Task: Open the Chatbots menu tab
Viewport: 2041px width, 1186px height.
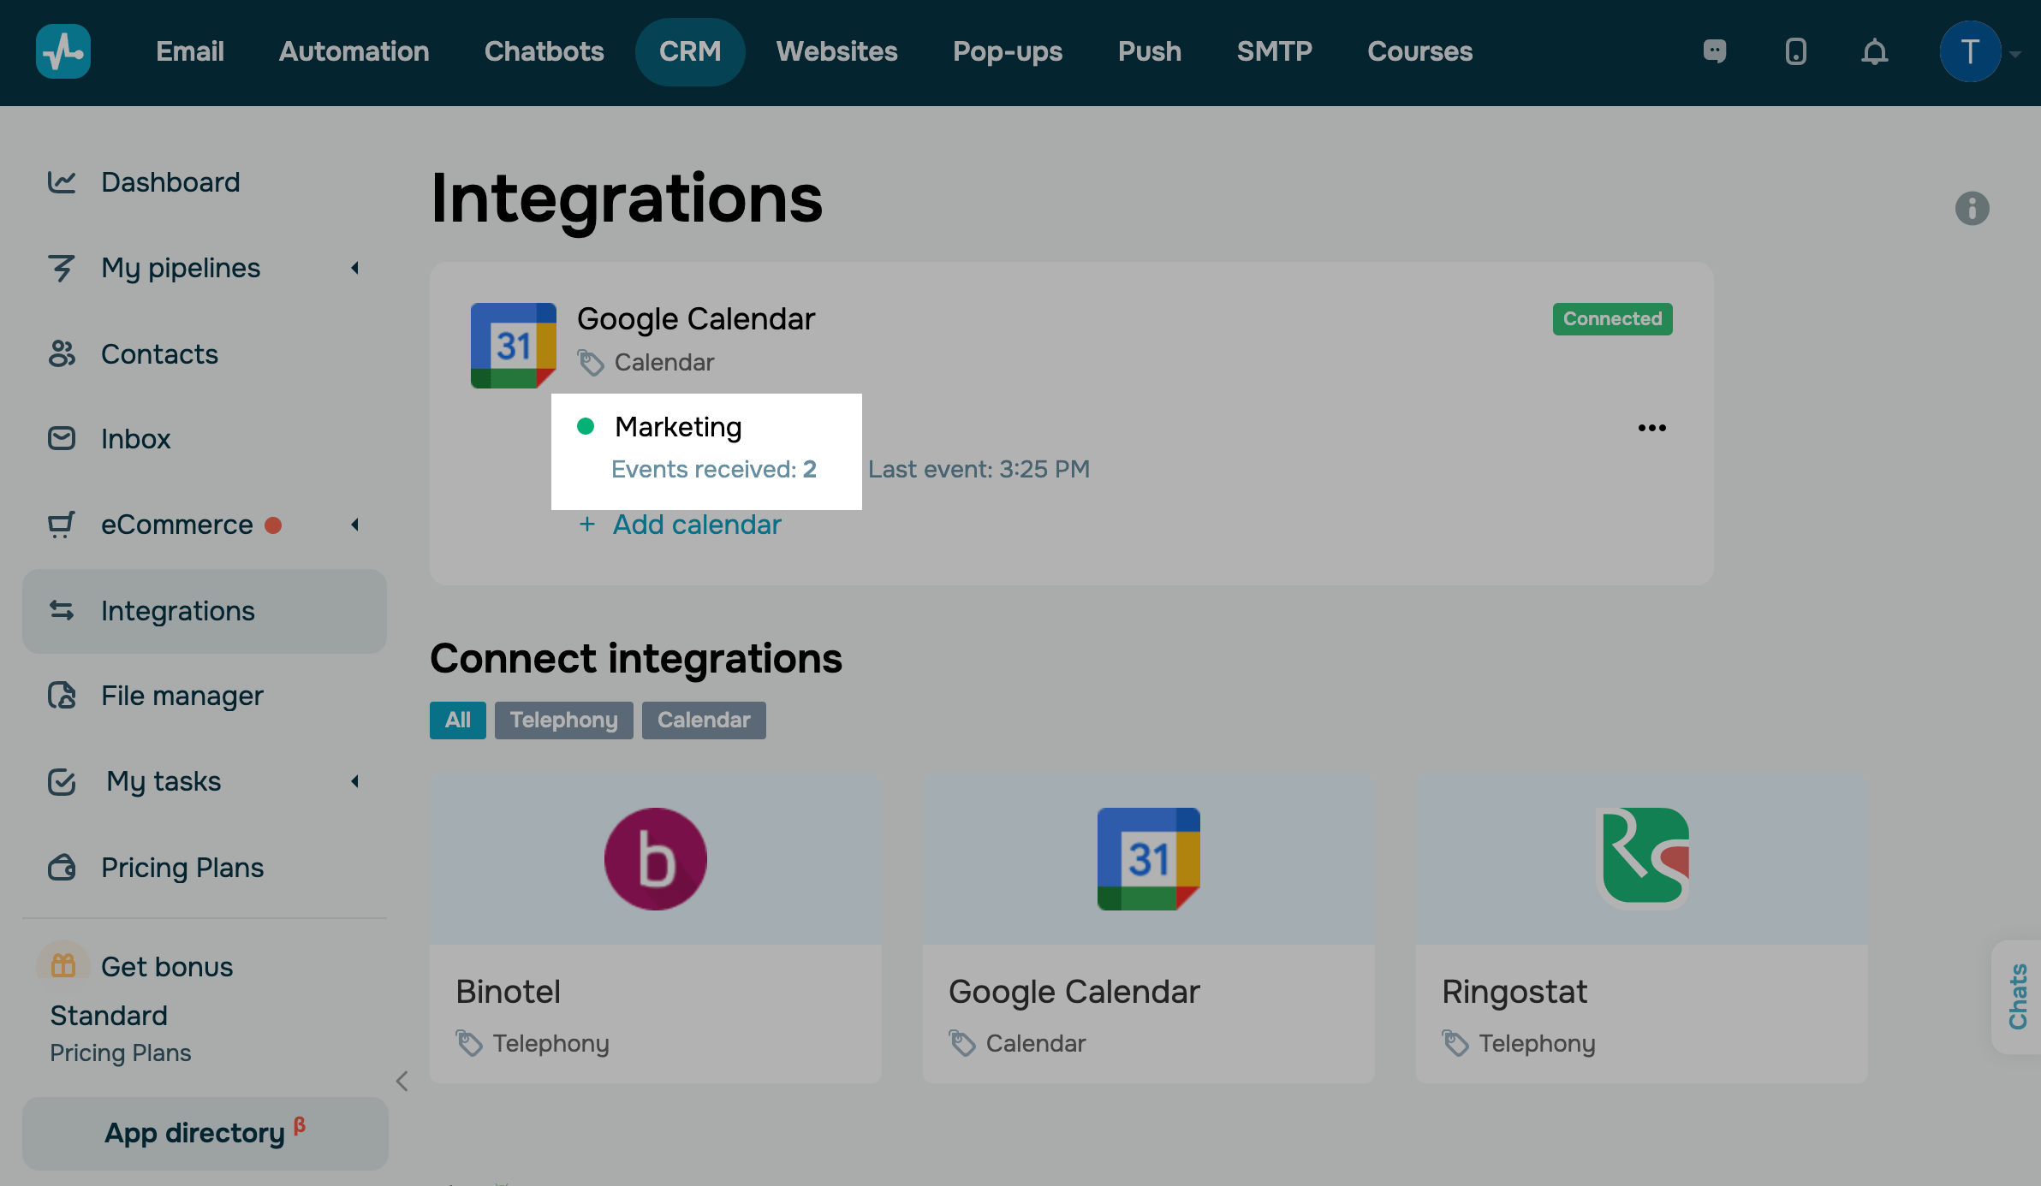Action: (544, 51)
